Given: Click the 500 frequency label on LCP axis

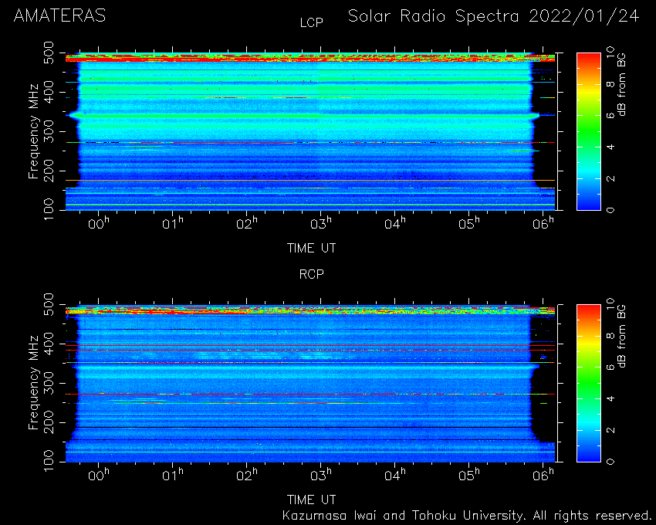Looking at the screenshot, I should [48, 52].
